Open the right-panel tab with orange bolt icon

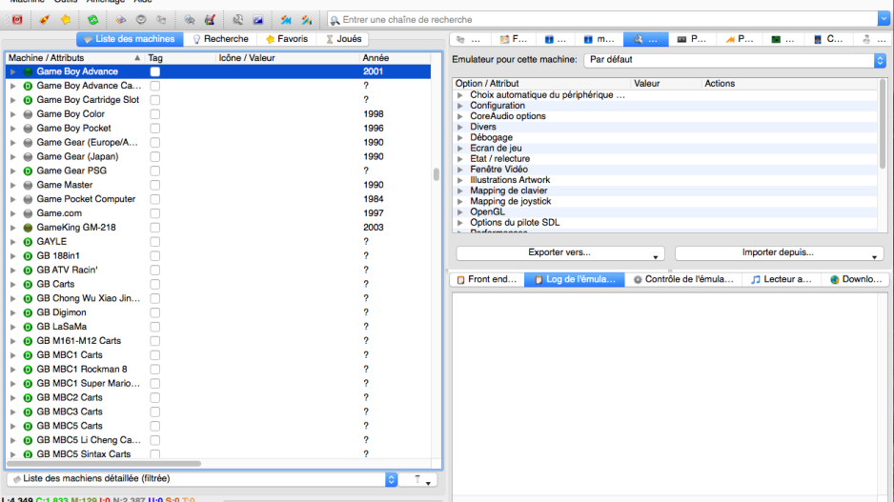point(740,39)
